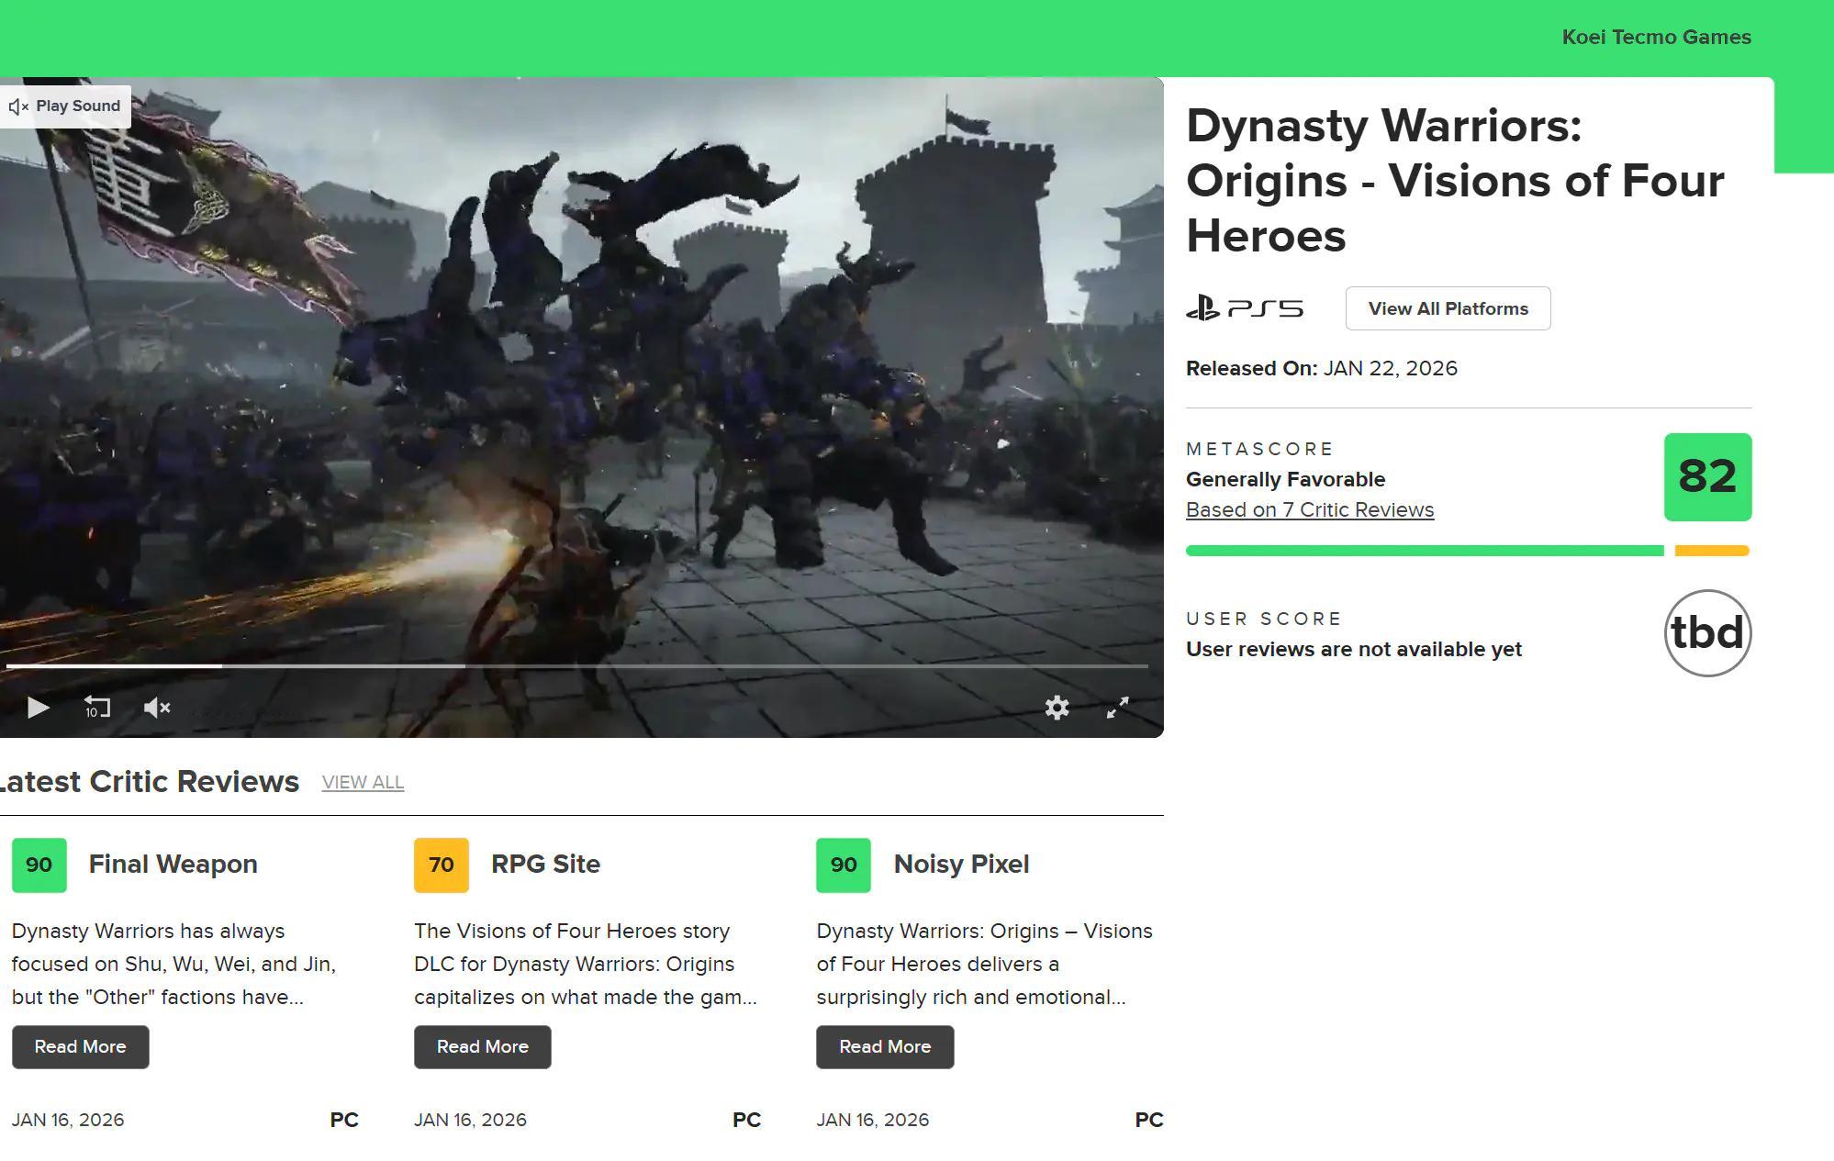
Task: Rewind video 10 seconds
Action: pyautogui.click(x=96, y=708)
